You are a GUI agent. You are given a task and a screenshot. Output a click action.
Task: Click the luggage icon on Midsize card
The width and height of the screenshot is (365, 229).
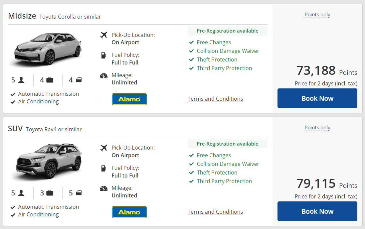point(50,80)
